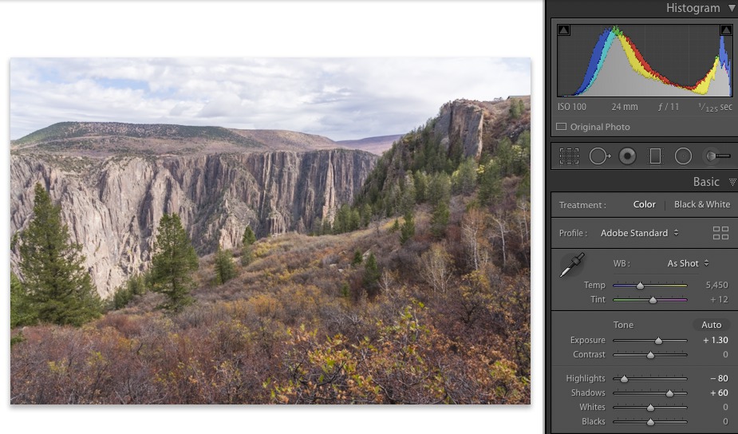Viewport: 738px width, 434px height.
Task: Click the 1/125 sec shutter readout
Action: [x=715, y=108]
